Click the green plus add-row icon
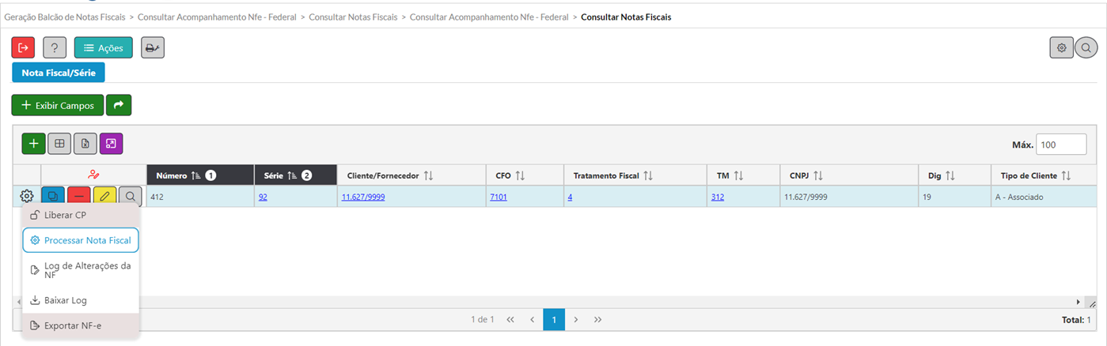Viewport: 1107px width, 346px height. (x=33, y=144)
